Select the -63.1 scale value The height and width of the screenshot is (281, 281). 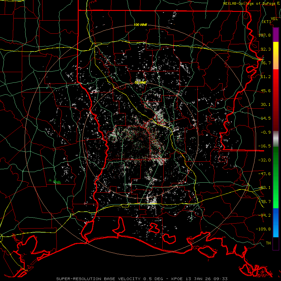pos(264,188)
